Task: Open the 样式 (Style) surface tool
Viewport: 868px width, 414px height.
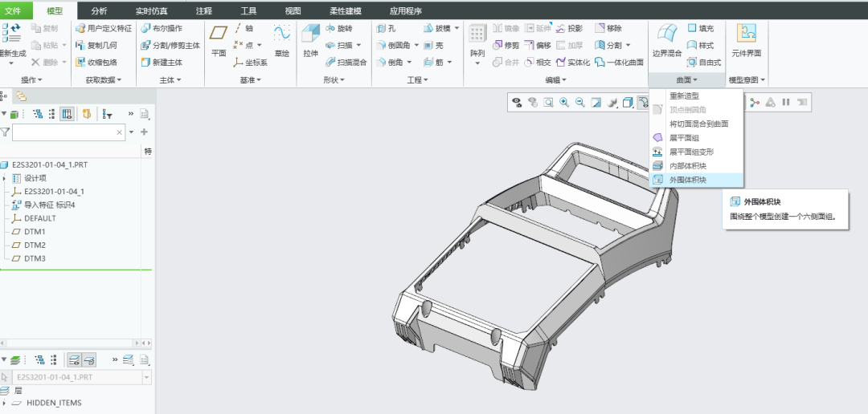Action: pos(700,45)
